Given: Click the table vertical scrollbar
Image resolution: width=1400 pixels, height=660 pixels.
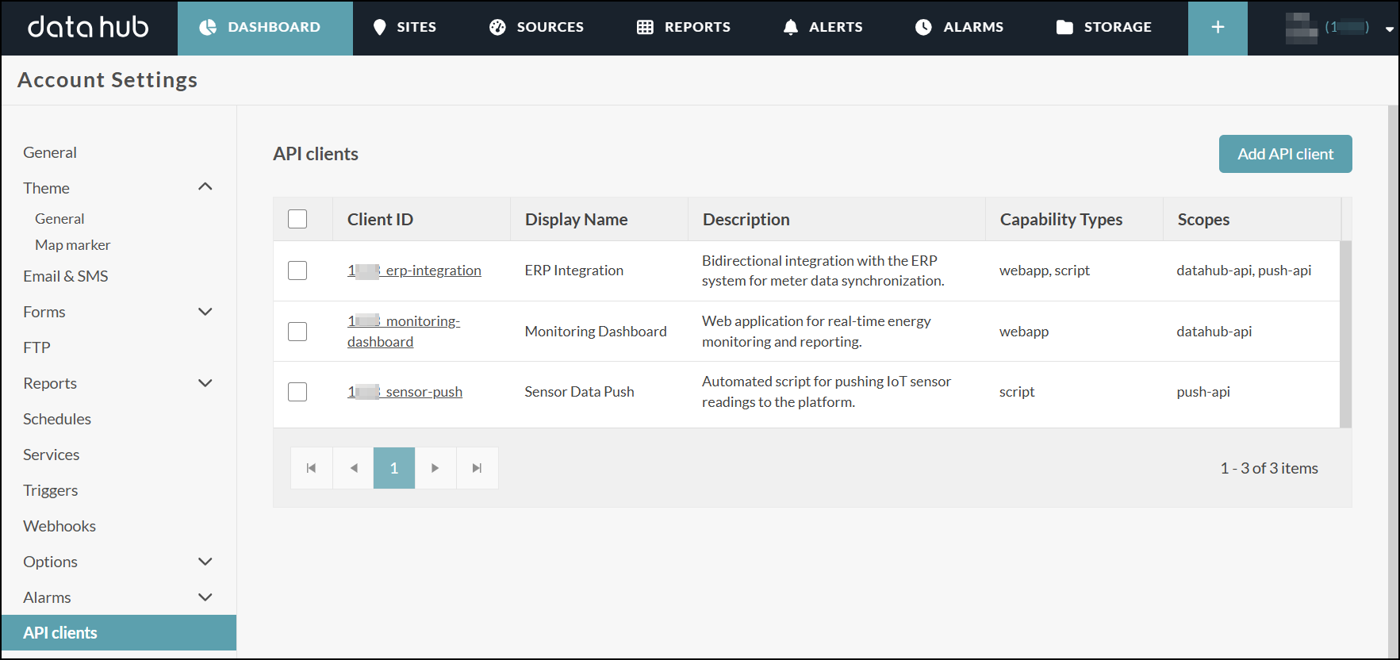Looking at the screenshot, I should point(1345,334).
